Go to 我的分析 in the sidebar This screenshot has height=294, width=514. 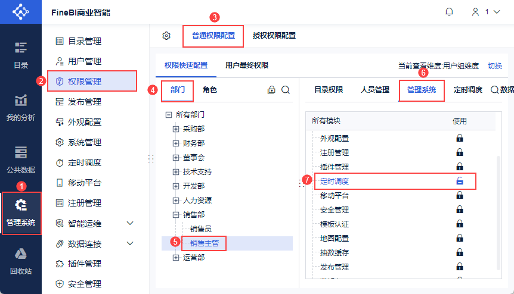21,108
